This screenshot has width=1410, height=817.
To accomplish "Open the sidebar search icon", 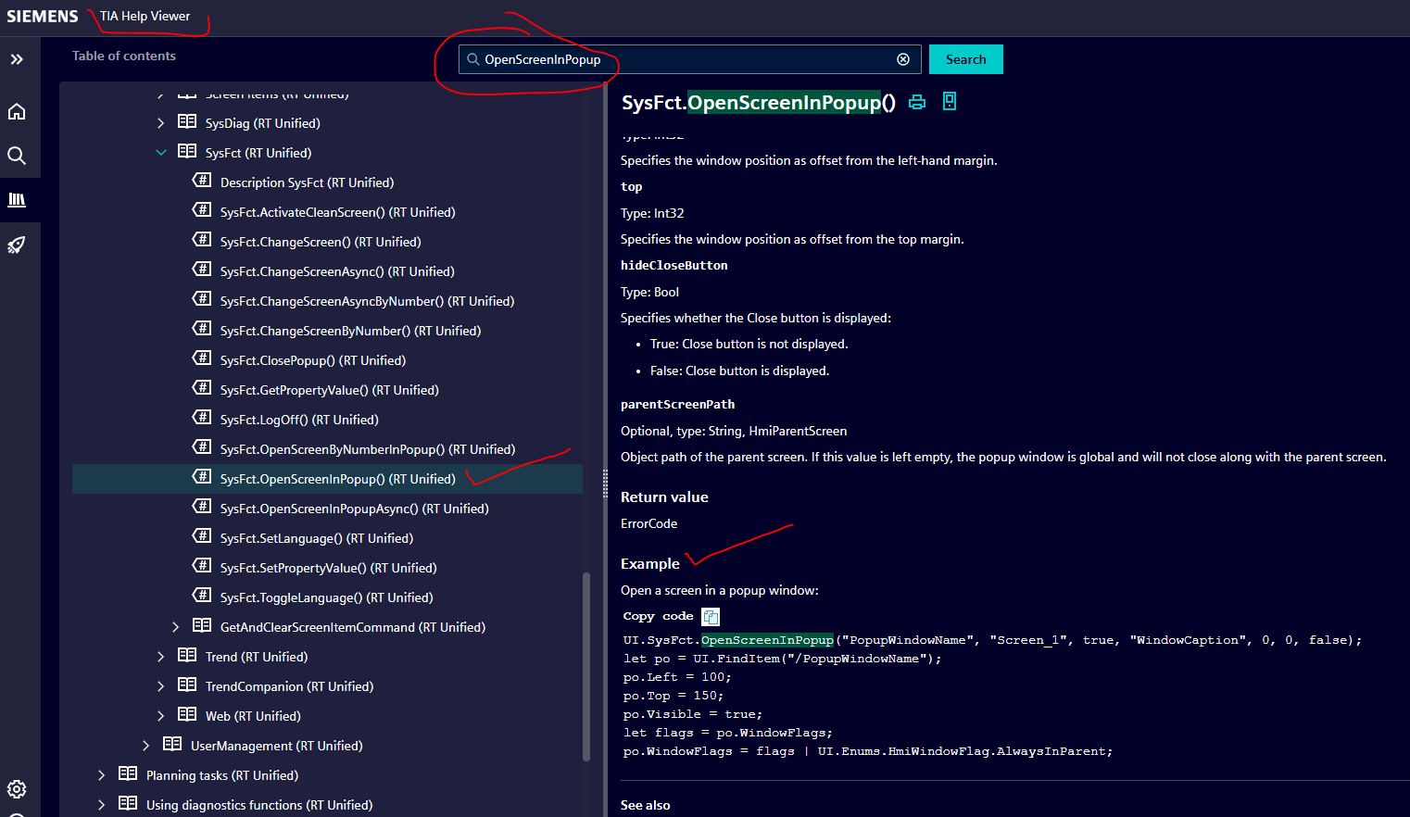I will click(x=17, y=156).
